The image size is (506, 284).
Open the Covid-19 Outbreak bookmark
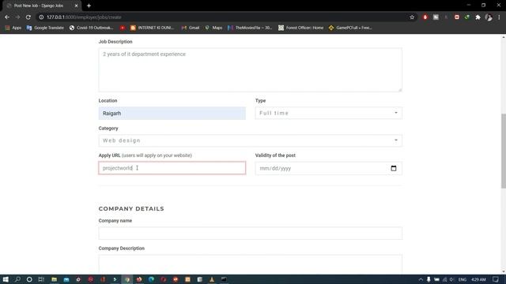point(92,28)
